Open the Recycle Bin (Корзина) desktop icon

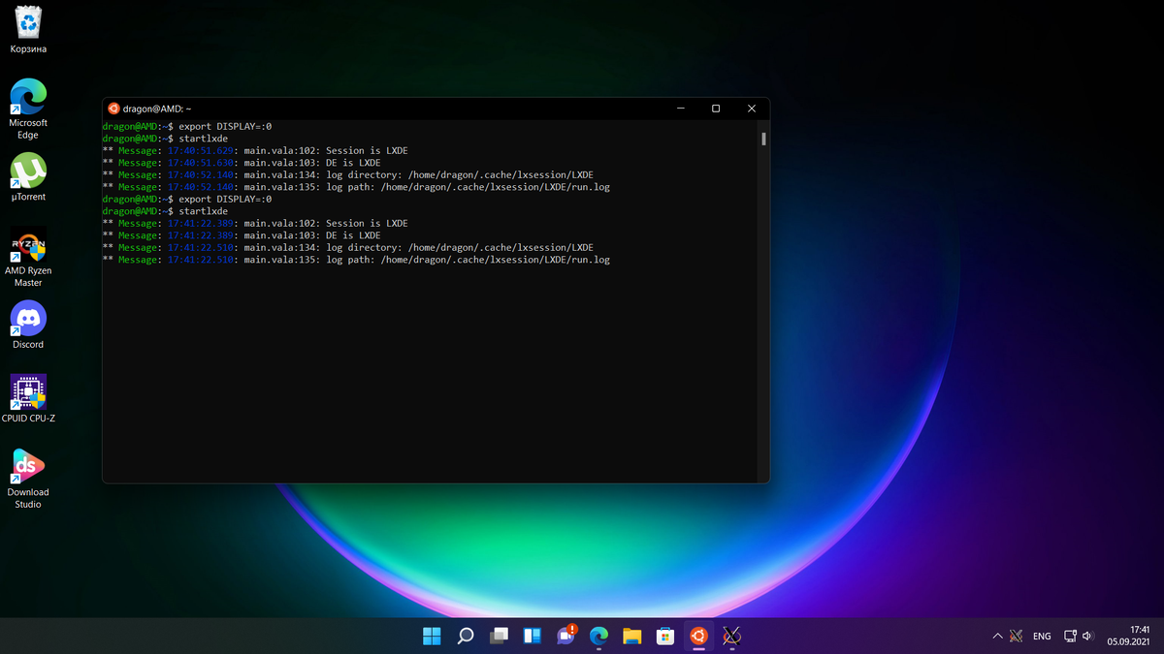tap(28, 29)
